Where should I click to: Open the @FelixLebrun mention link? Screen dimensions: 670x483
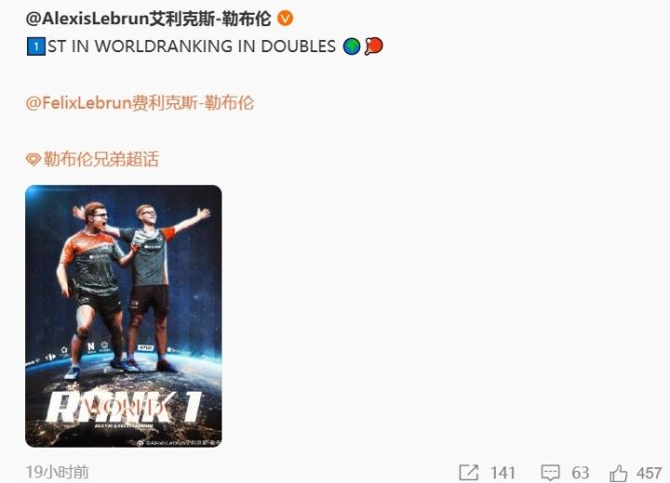140,103
